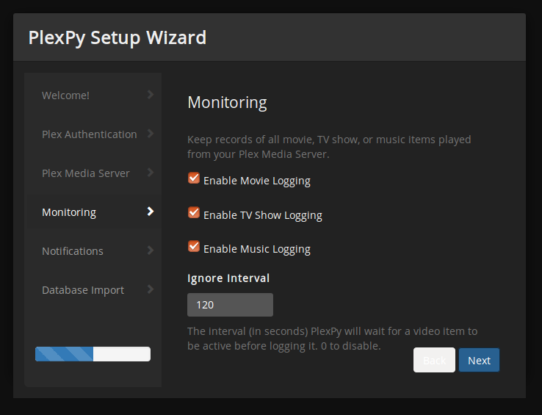Click the Back button
This screenshot has width=542, height=415.
click(434, 360)
